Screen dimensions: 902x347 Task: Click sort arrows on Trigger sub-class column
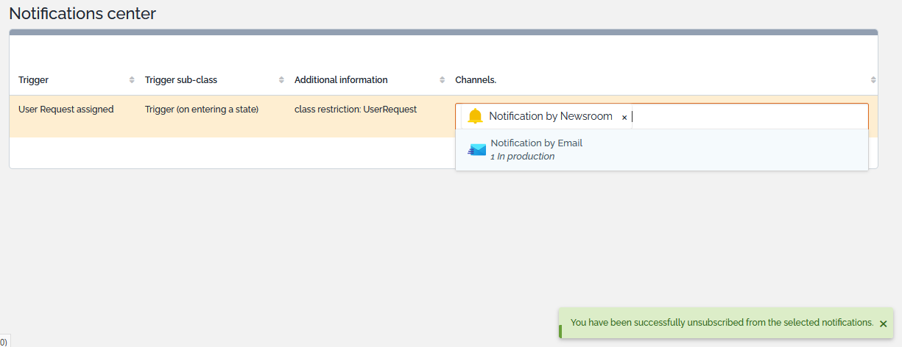[x=281, y=79]
